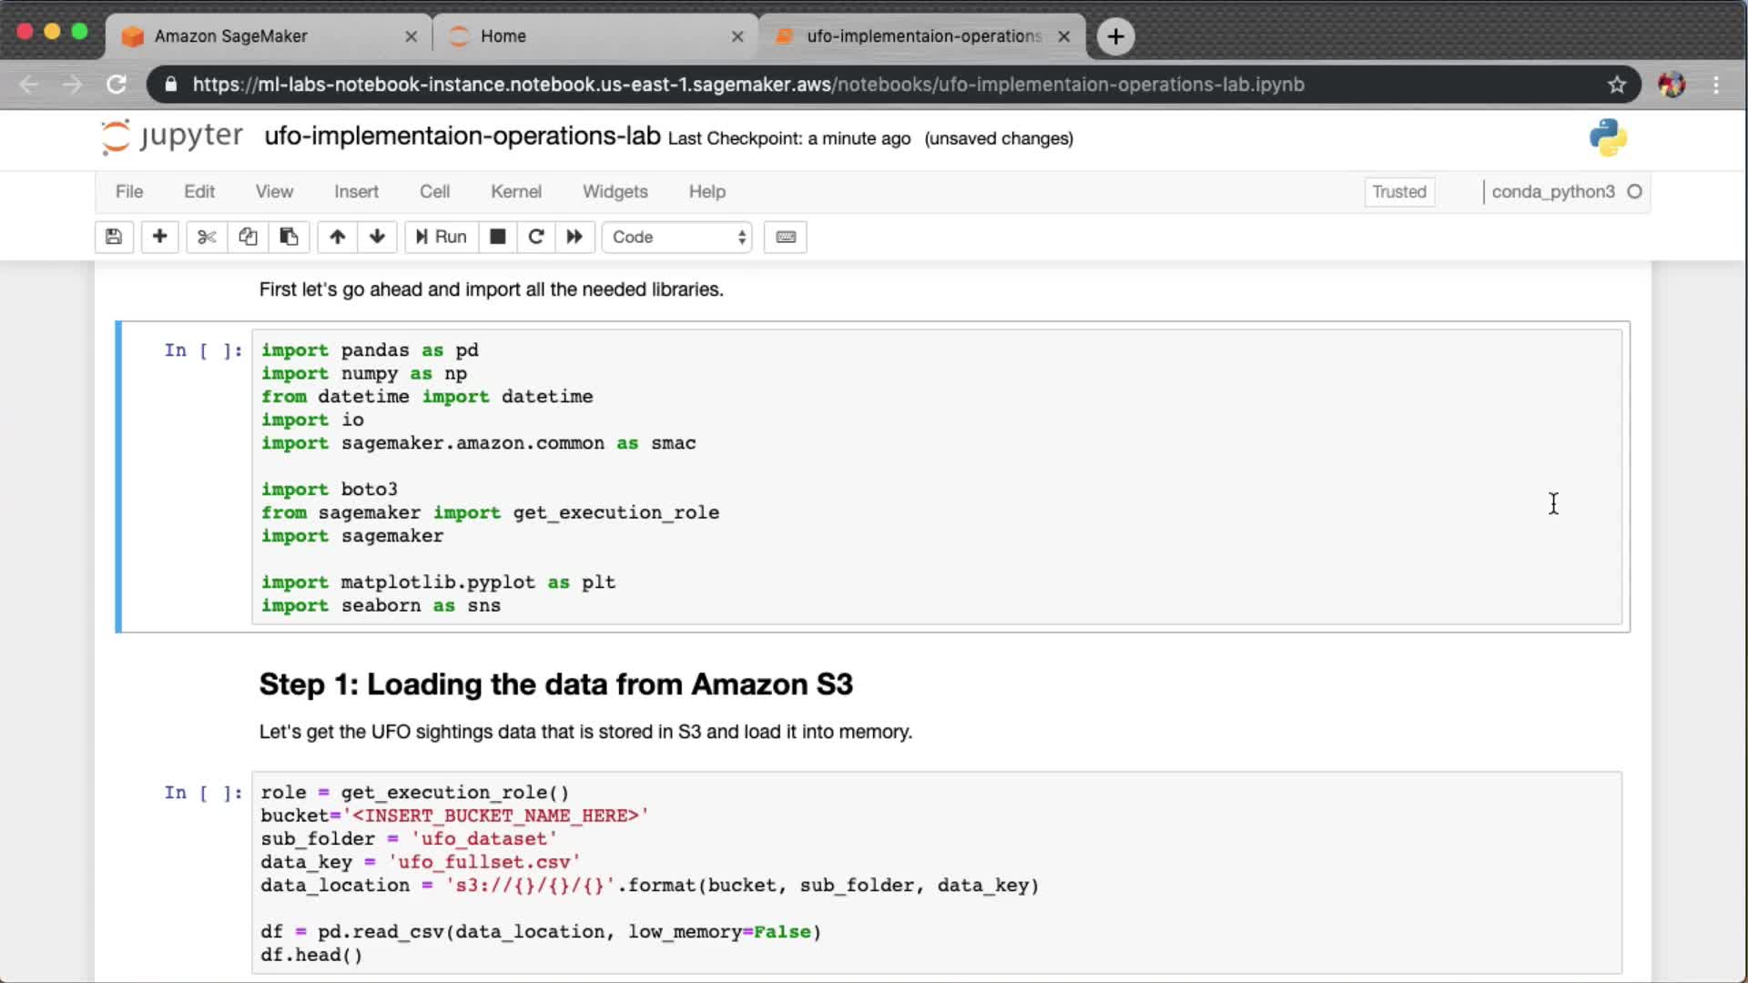Viewport: 1748px width, 983px height.
Task: Open command palette keyboard icon
Action: point(786,237)
